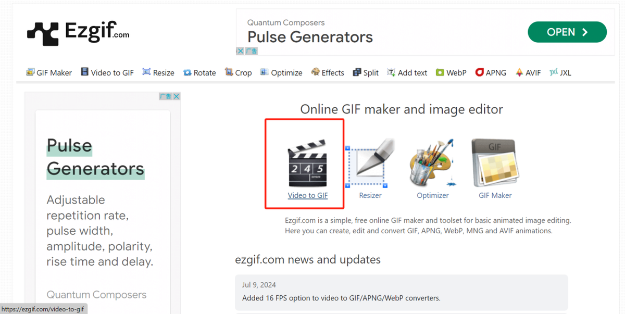Click the Split menu icon
The width and height of the screenshot is (625, 314).
tap(357, 72)
